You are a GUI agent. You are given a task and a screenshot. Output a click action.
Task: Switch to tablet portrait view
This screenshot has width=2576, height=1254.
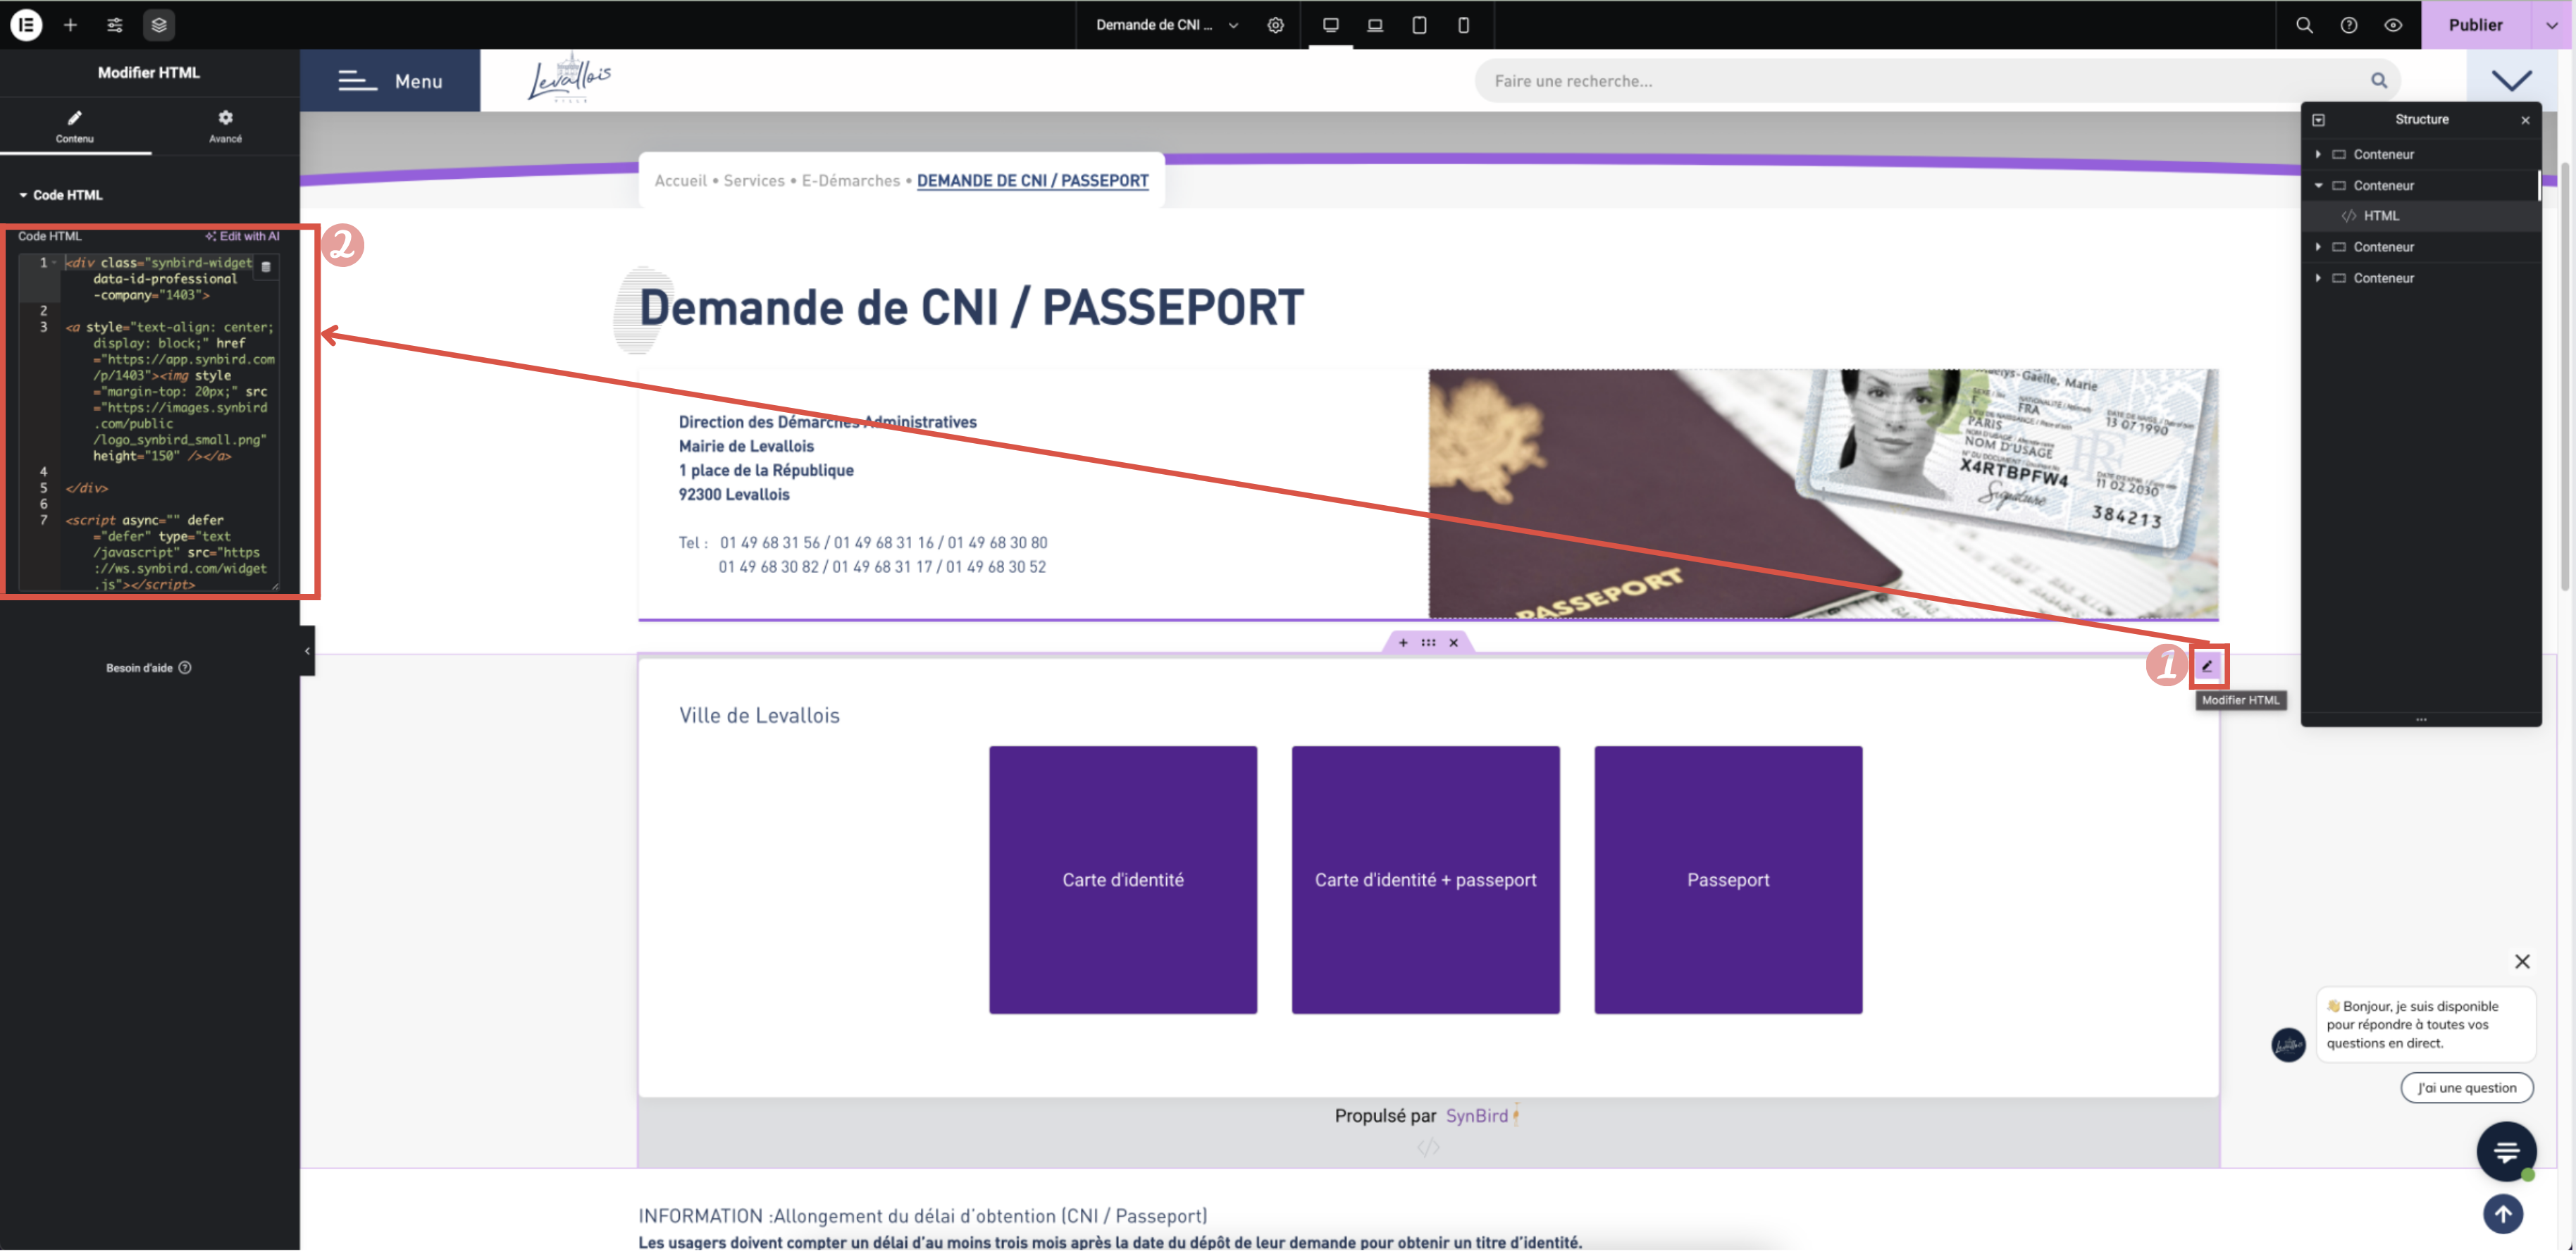click(1419, 25)
